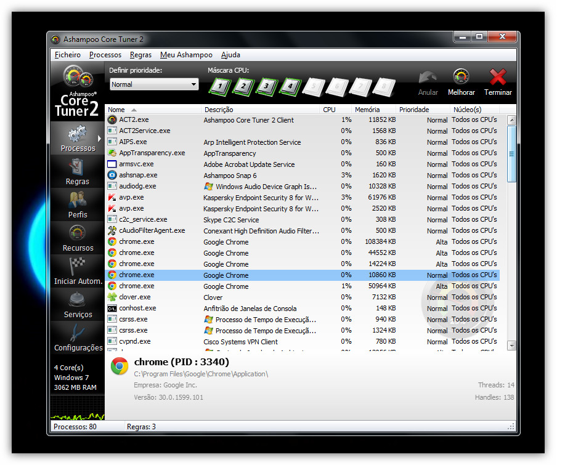Open the Definir prioridade dropdown
Screen dimensions: 565x465
pyautogui.click(x=154, y=84)
